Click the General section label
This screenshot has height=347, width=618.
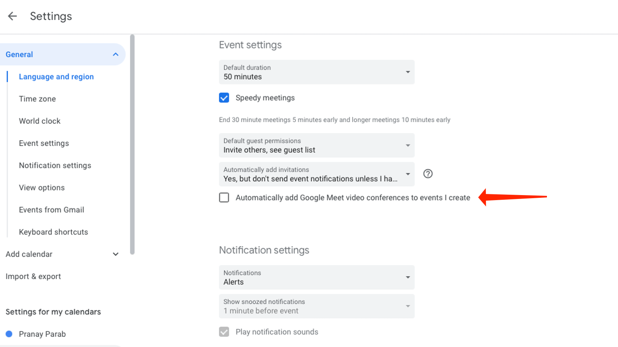[x=19, y=54]
